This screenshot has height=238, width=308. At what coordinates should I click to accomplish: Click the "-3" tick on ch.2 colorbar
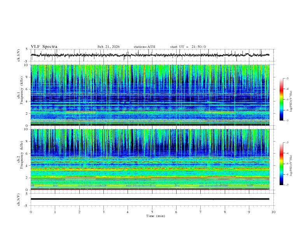(x=287, y=143)
